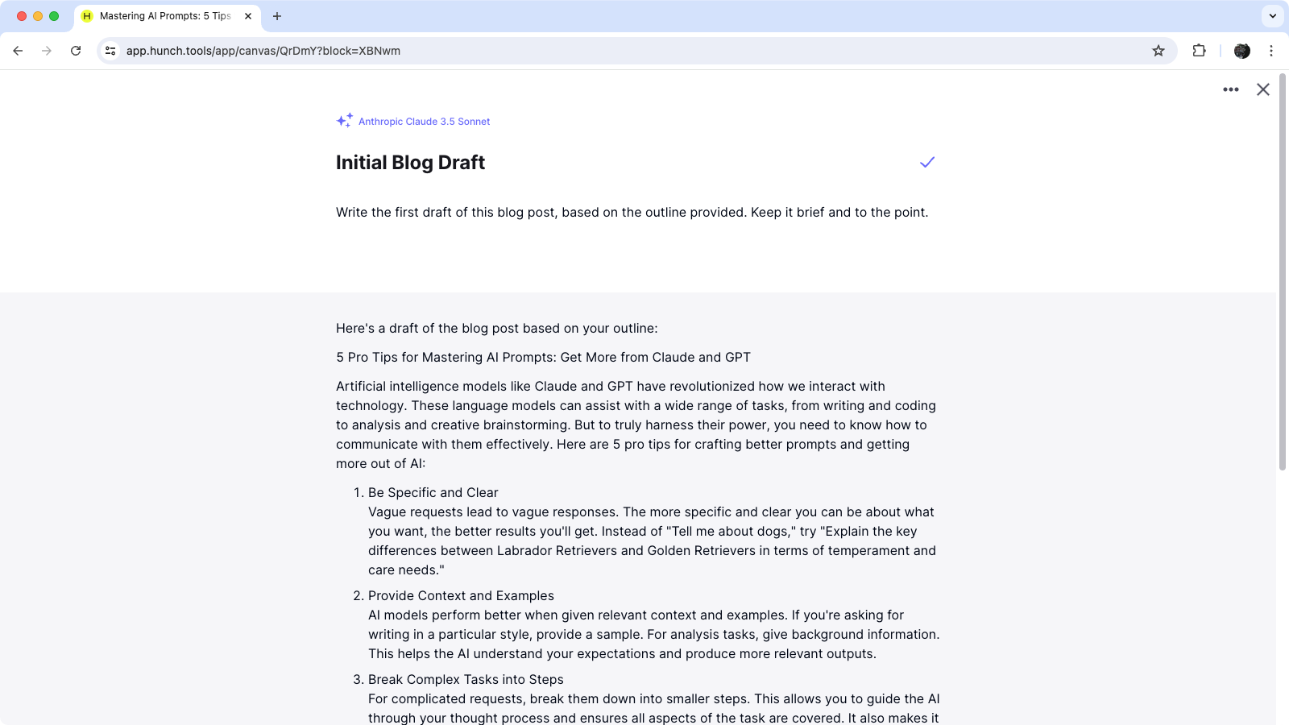
Task: Open the block options ellipsis icon
Action: point(1230,89)
